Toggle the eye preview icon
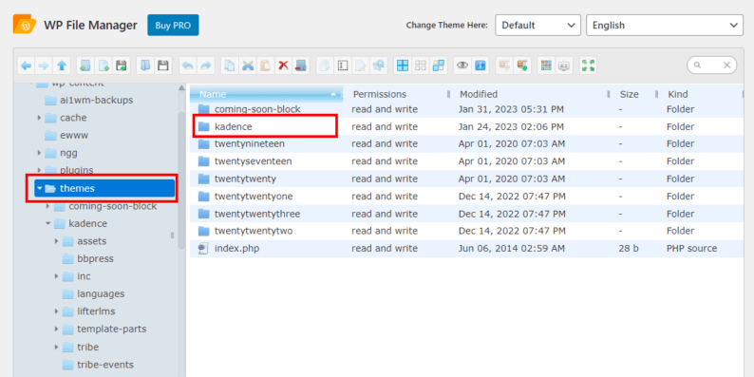 tap(462, 66)
